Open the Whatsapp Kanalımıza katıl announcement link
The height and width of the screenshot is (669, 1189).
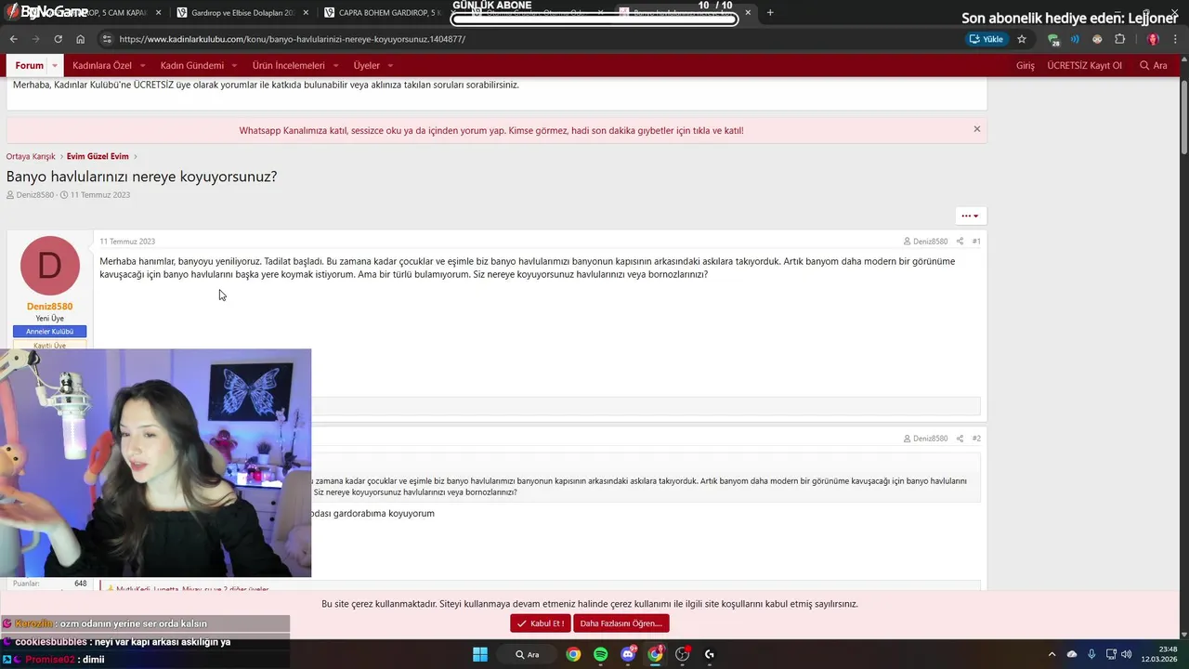pyautogui.click(x=491, y=131)
